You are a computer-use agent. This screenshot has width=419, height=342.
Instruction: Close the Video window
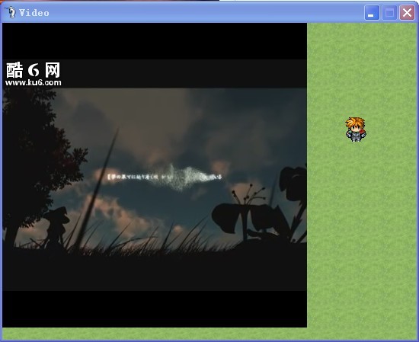407,12
